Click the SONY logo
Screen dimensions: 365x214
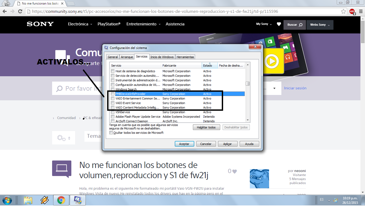tap(40, 24)
